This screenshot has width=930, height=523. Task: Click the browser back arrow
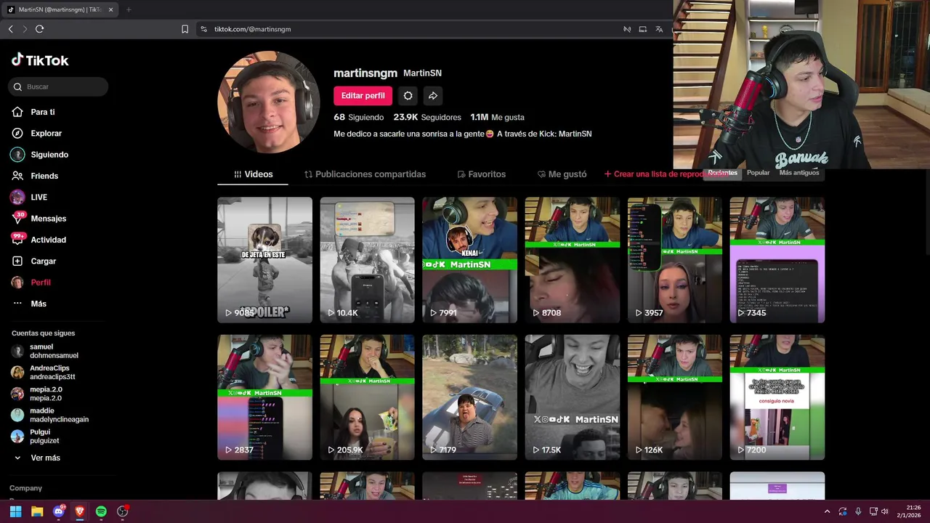tap(11, 29)
